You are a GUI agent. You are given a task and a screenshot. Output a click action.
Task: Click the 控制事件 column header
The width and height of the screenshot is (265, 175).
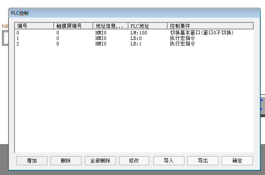210,26
